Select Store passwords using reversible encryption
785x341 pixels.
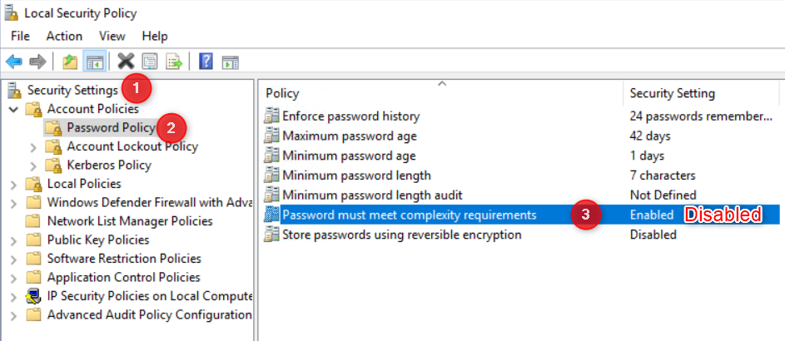(401, 235)
